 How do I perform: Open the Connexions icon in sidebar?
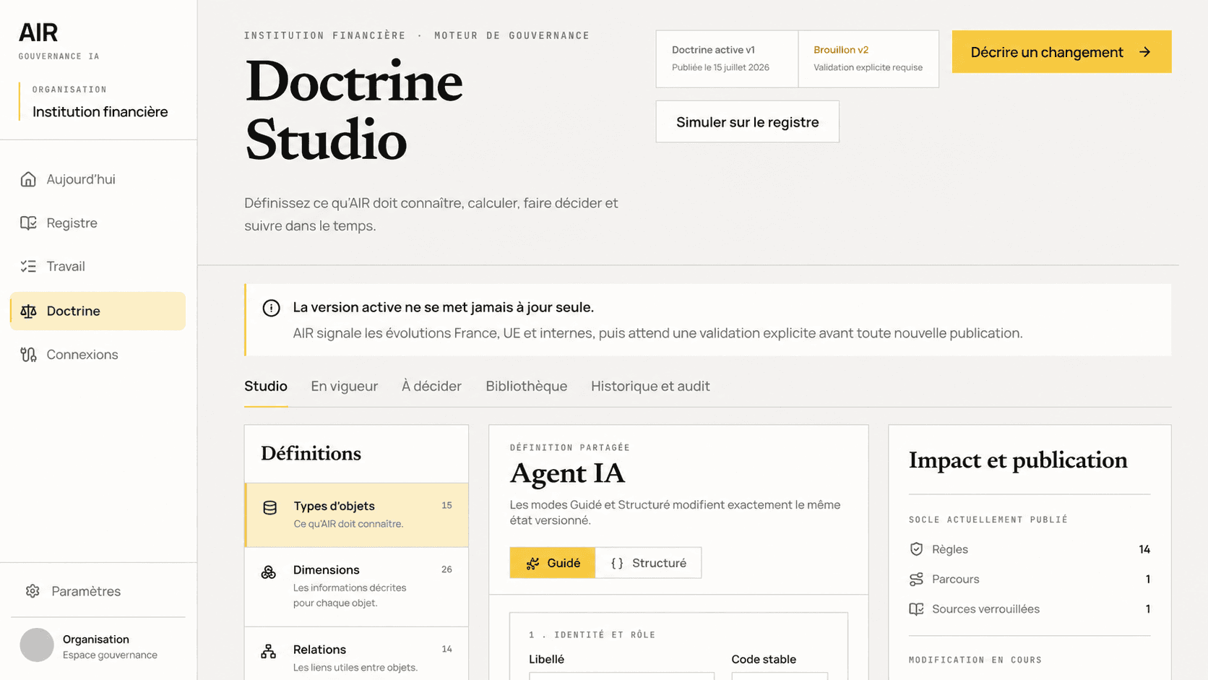(28, 355)
